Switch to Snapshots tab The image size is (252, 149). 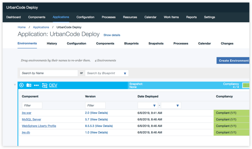tap(156, 43)
